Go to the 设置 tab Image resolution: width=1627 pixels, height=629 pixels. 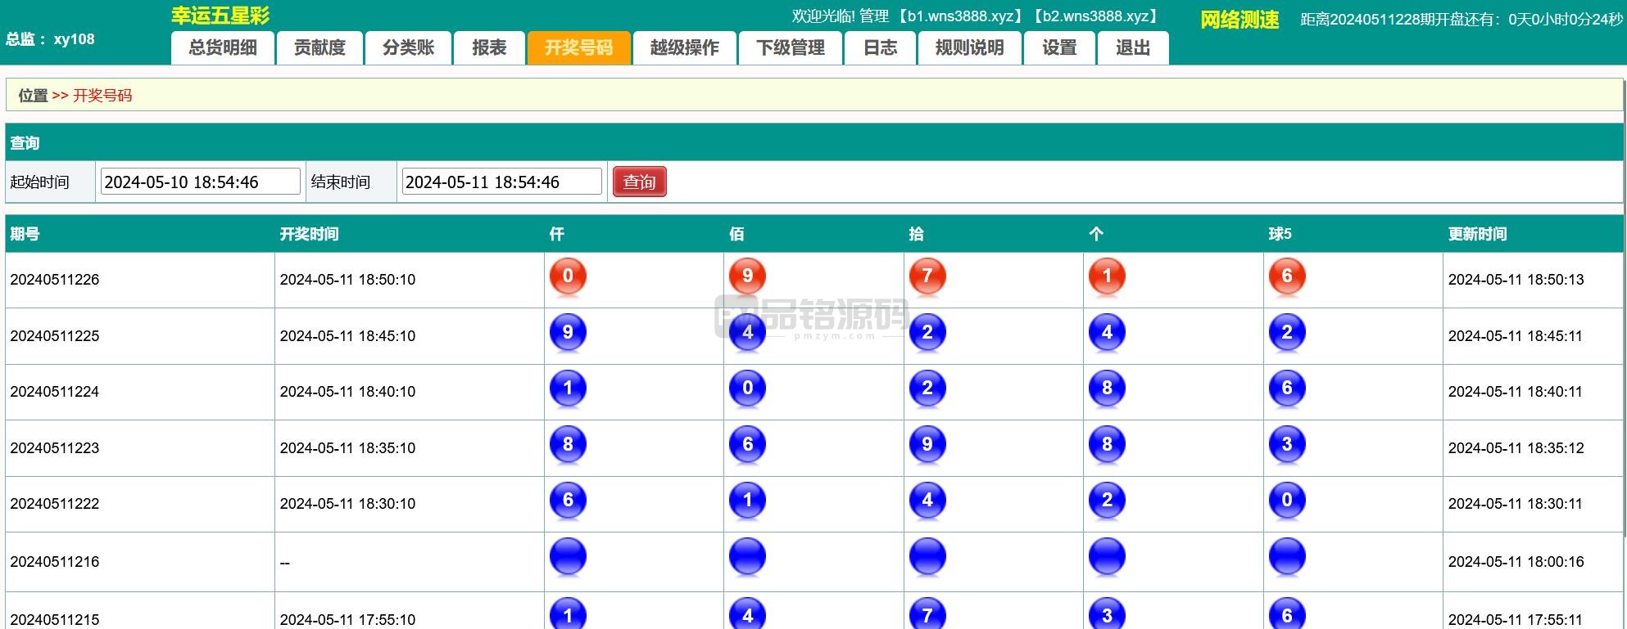(x=1059, y=48)
